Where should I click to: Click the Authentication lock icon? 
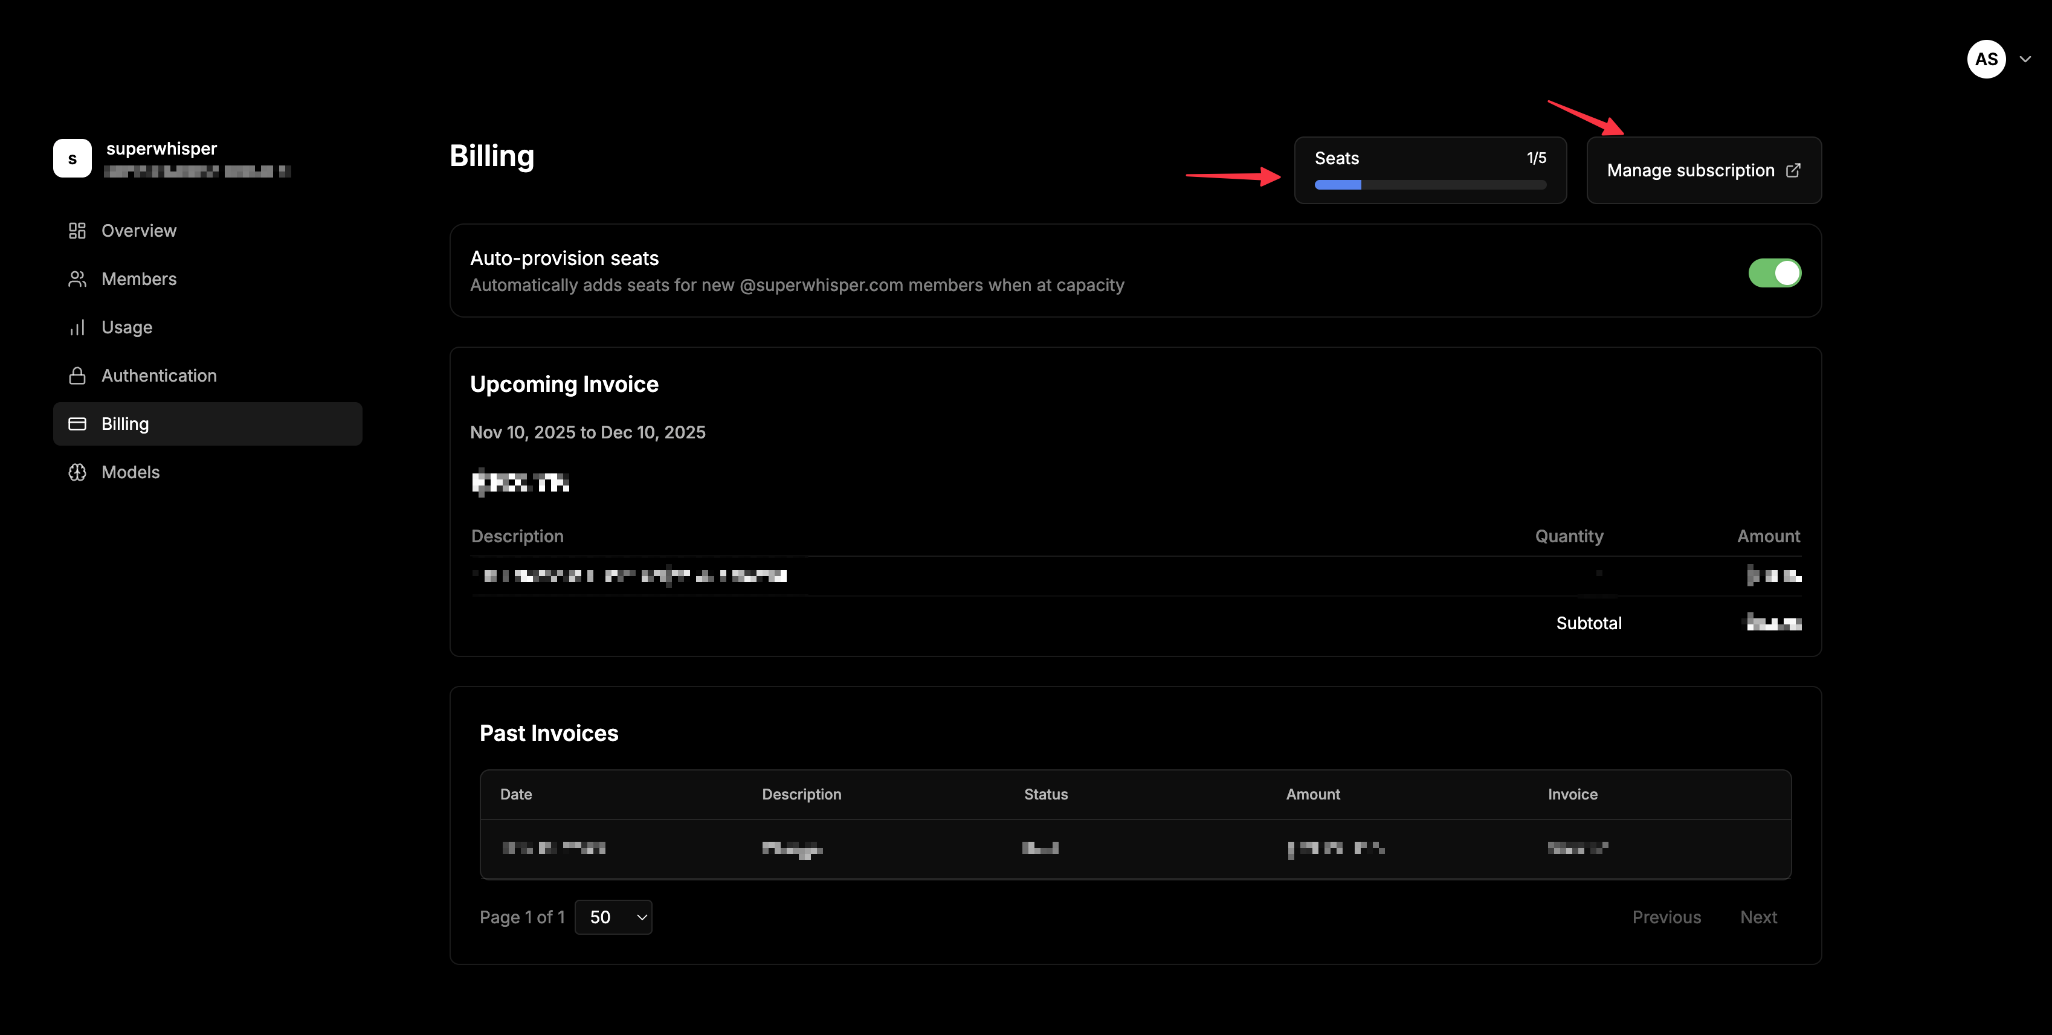[x=77, y=375]
